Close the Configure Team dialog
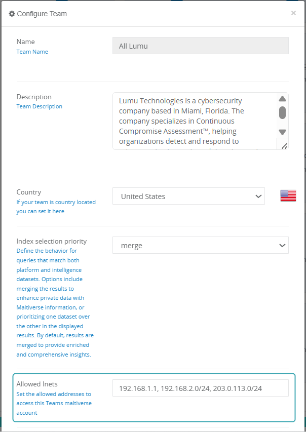Screen dimensions: 306x432 tap(293, 13)
